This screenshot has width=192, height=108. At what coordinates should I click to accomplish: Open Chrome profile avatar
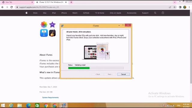(185, 7)
